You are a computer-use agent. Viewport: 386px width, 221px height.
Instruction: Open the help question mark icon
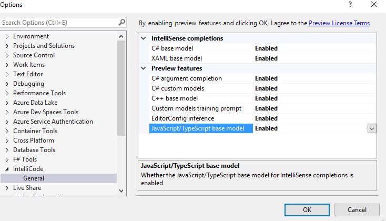(350, 4)
